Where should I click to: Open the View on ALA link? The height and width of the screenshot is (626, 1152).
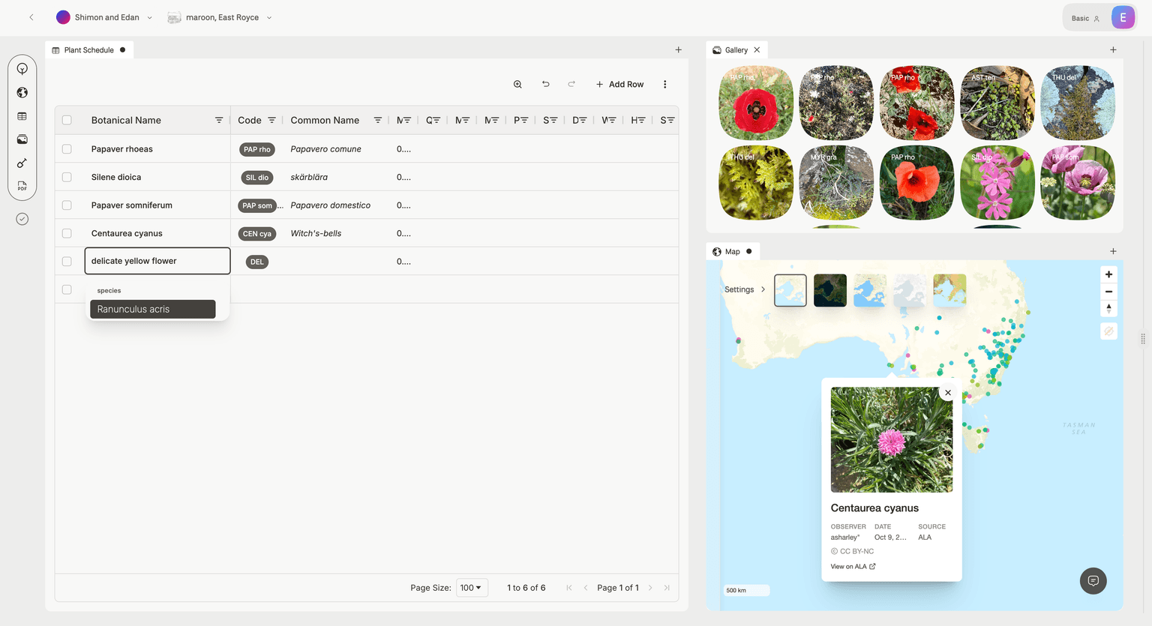pos(852,567)
